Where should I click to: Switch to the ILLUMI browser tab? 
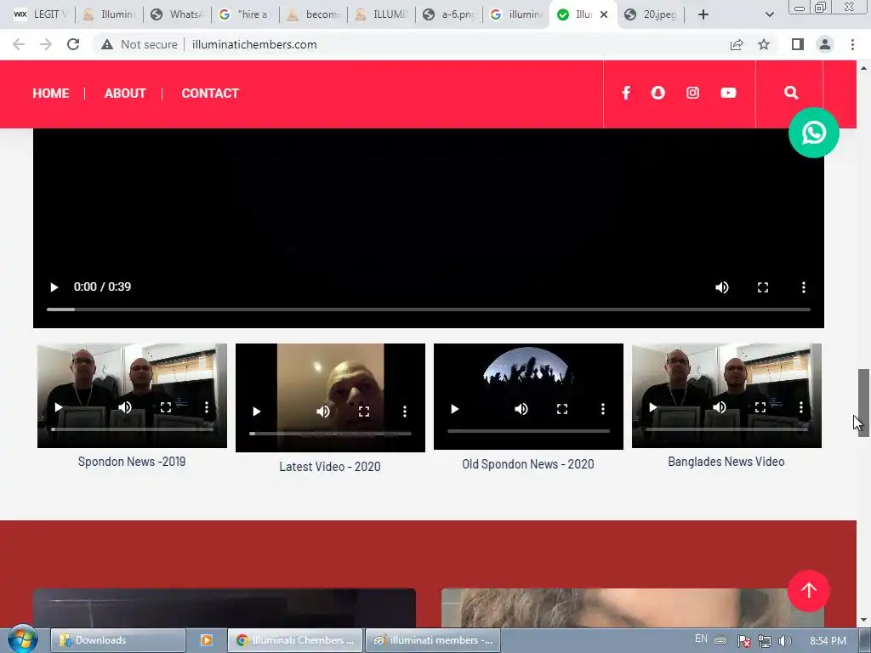tap(382, 14)
